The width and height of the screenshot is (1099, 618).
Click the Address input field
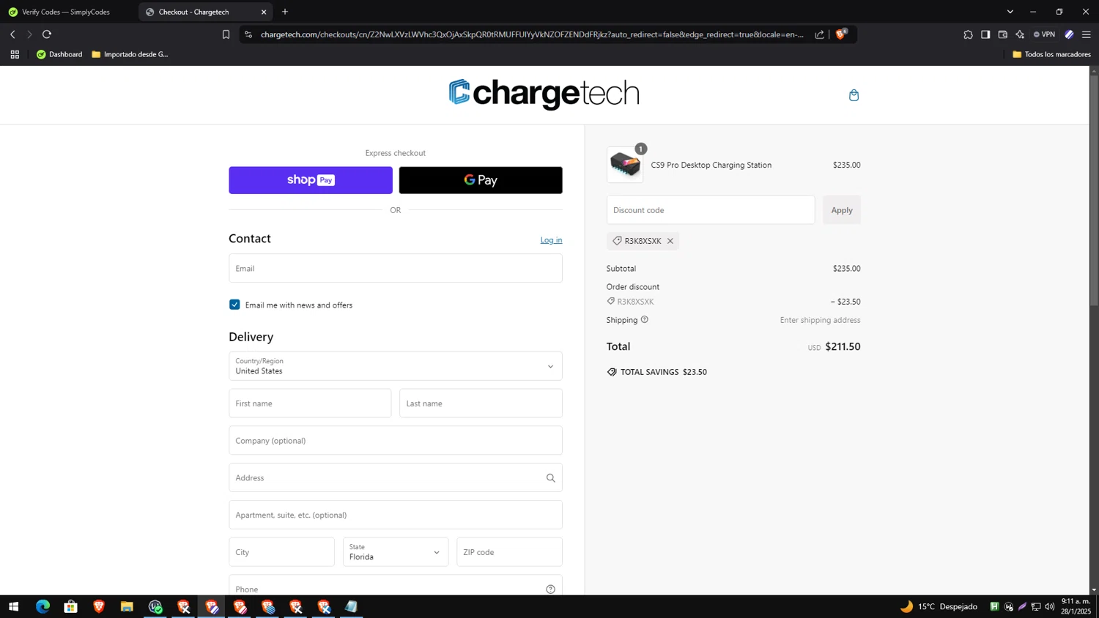396,478
